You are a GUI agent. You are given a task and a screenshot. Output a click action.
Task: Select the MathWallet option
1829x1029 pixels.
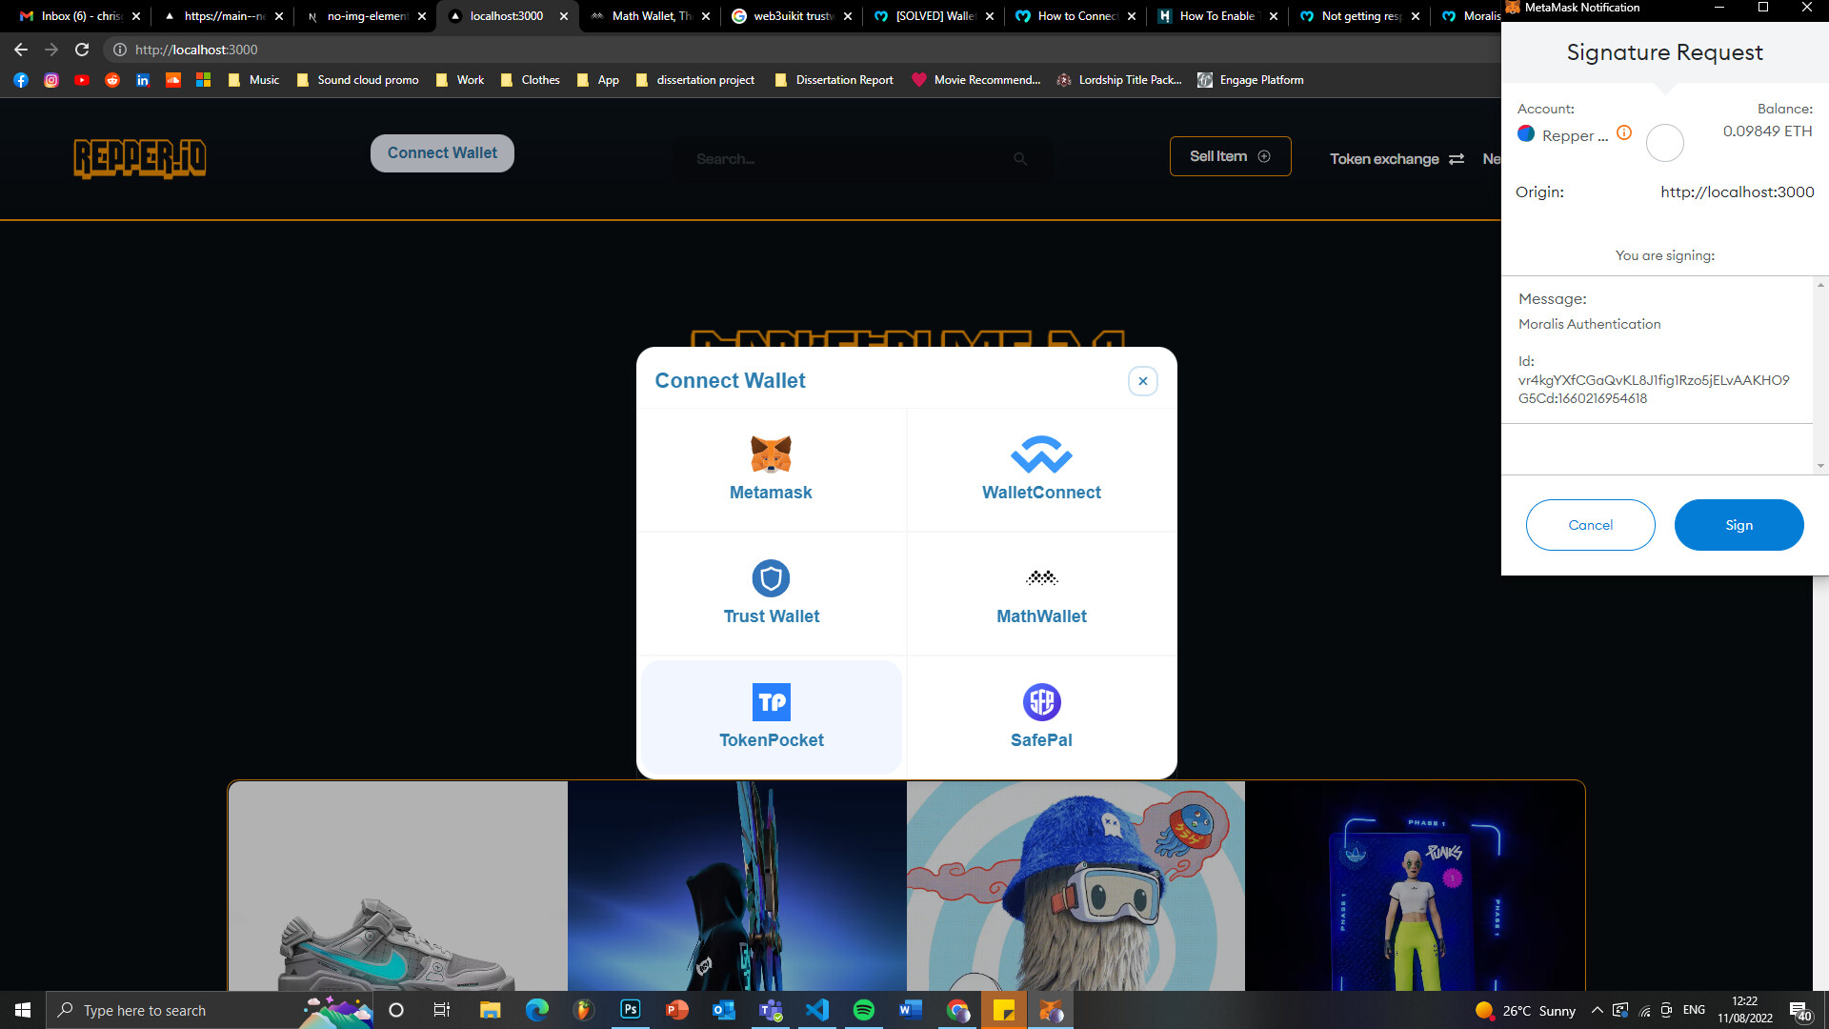click(1041, 594)
